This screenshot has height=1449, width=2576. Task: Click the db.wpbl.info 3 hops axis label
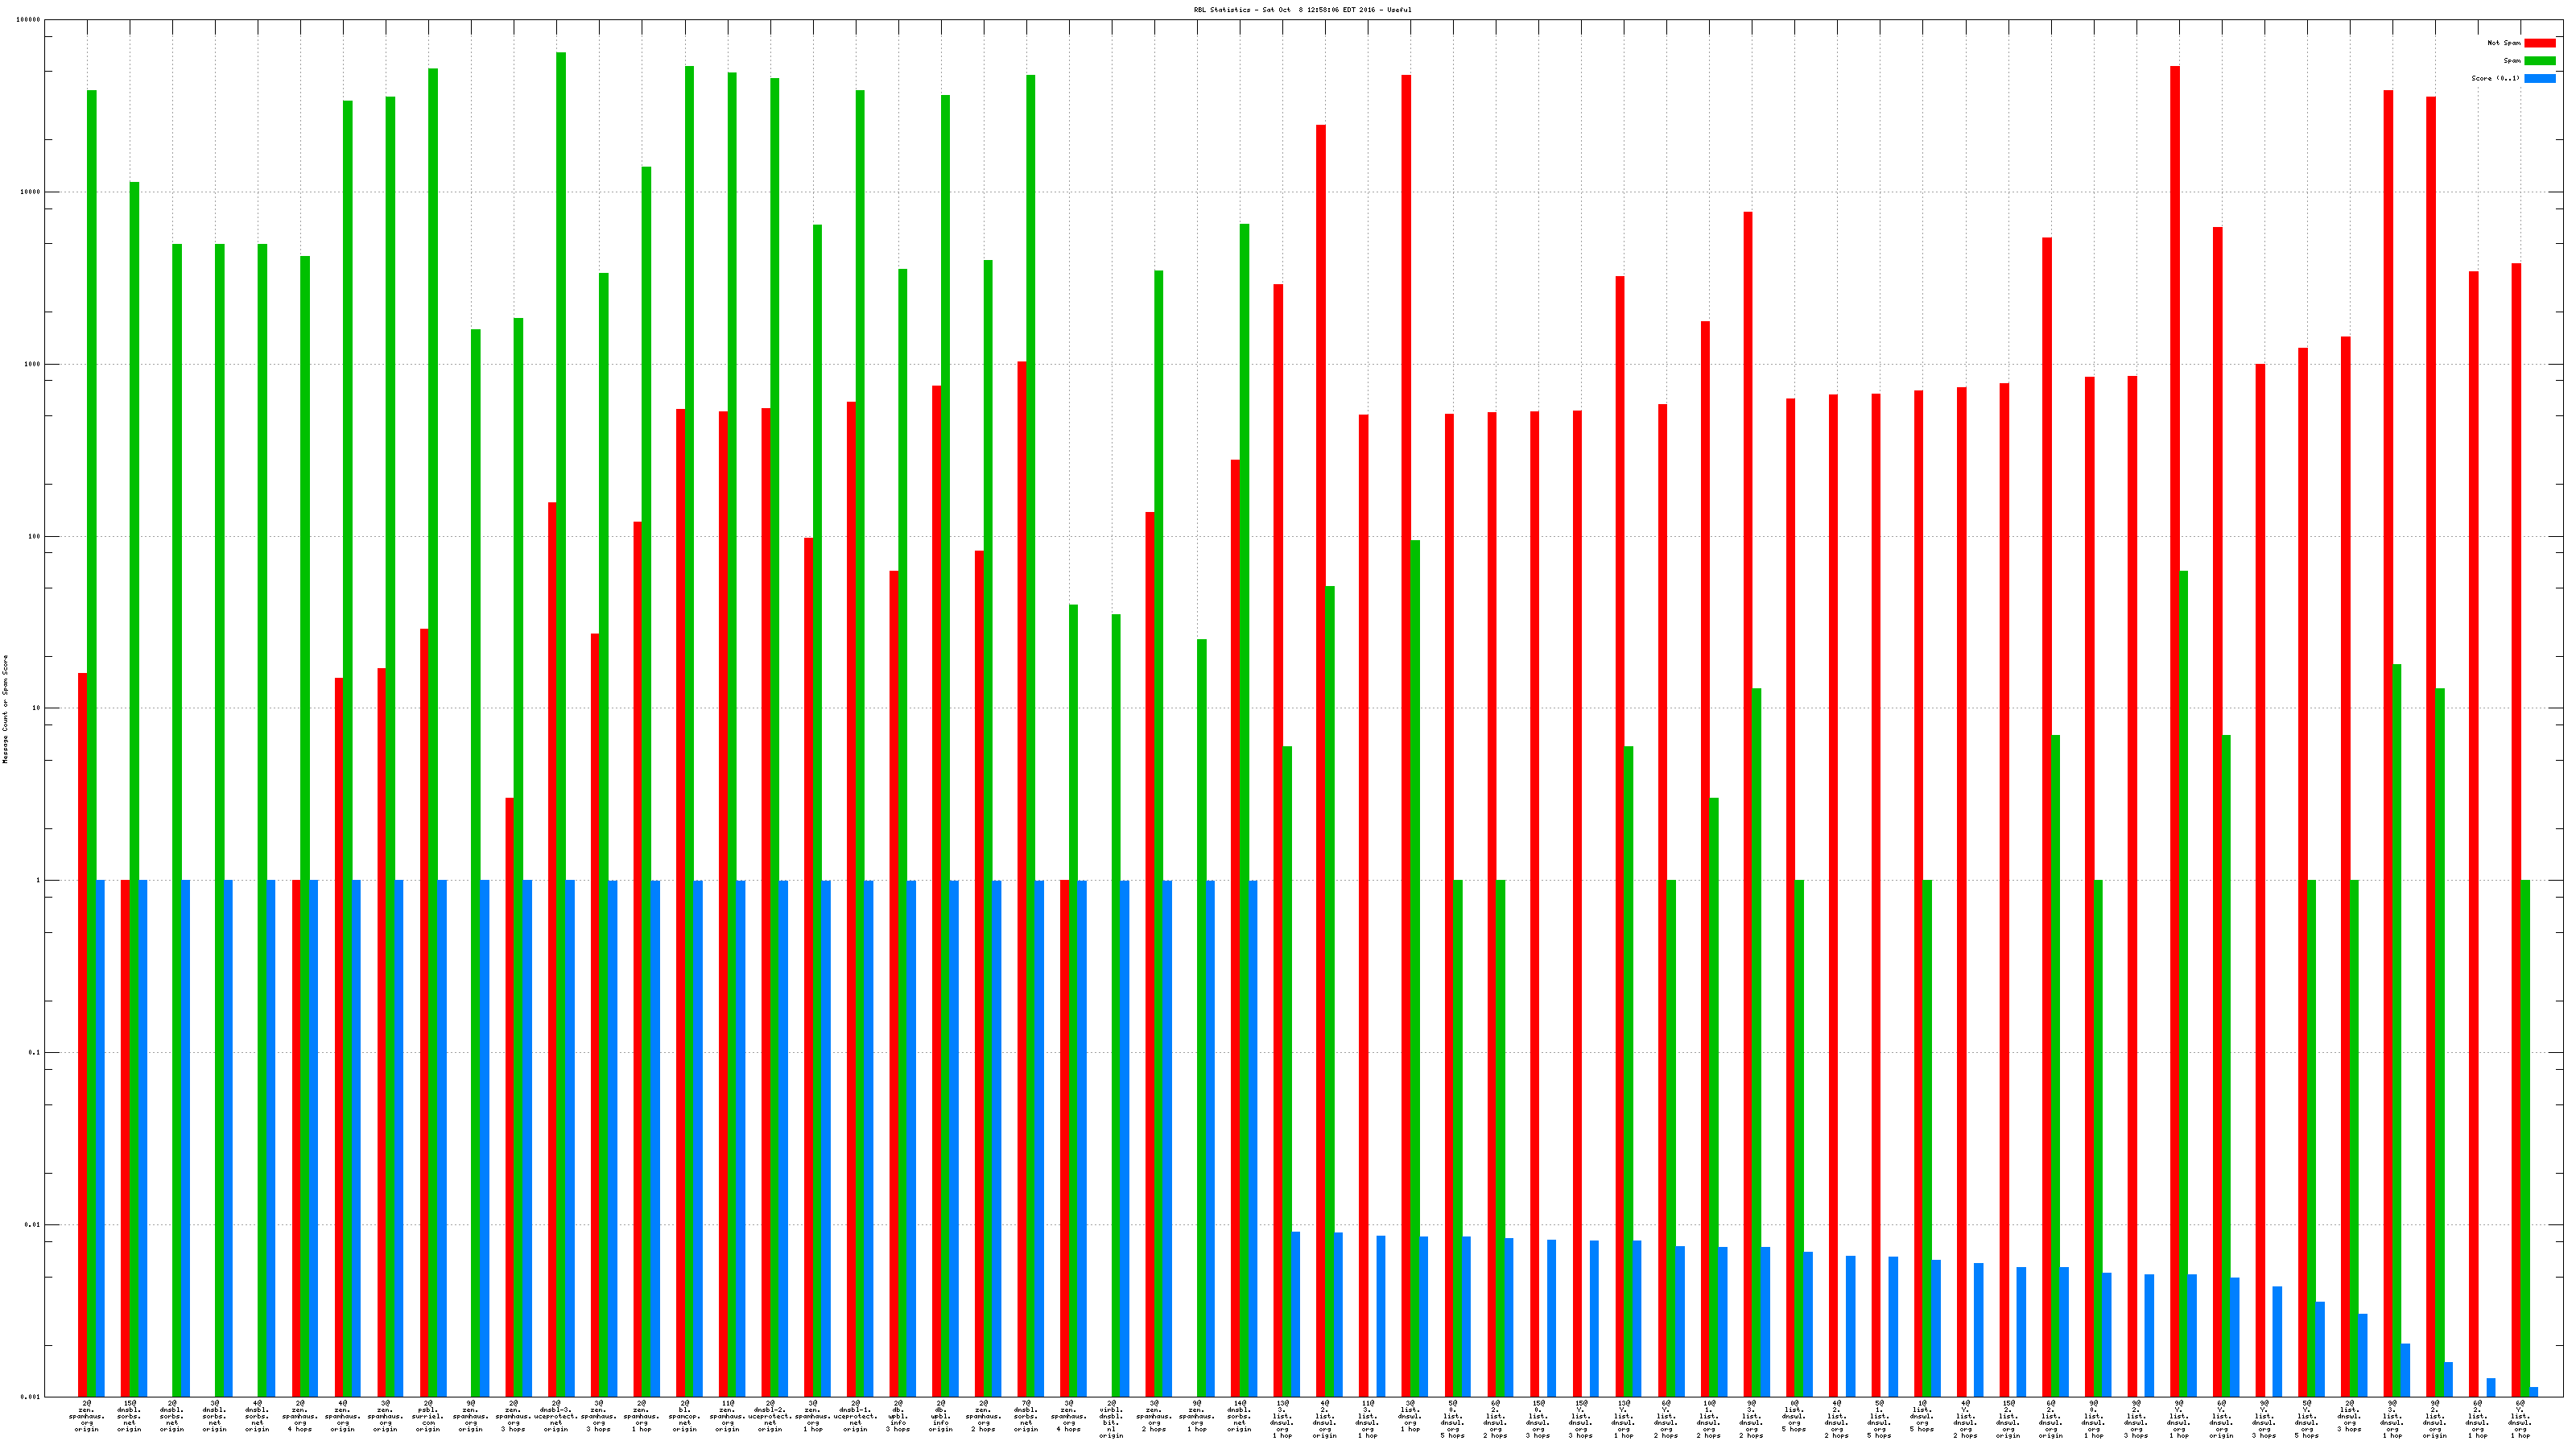[x=898, y=1416]
